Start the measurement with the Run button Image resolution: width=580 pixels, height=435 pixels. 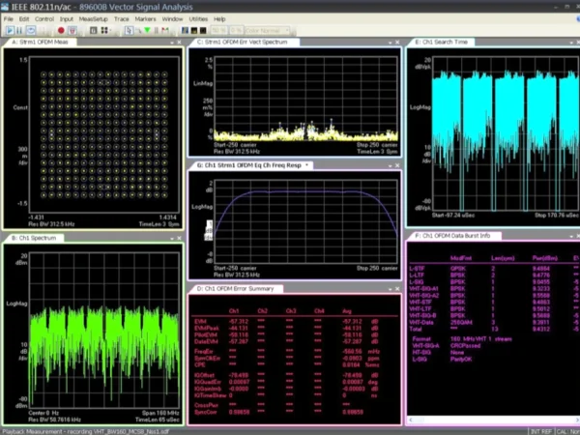(10, 30)
